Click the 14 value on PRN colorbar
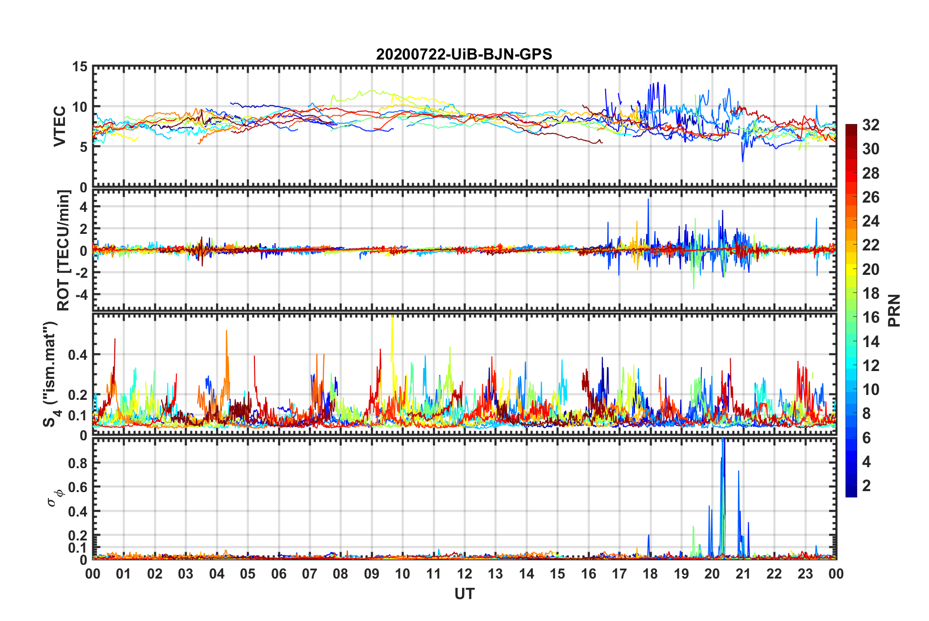Screen dimensions: 929x621 pos(871,342)
